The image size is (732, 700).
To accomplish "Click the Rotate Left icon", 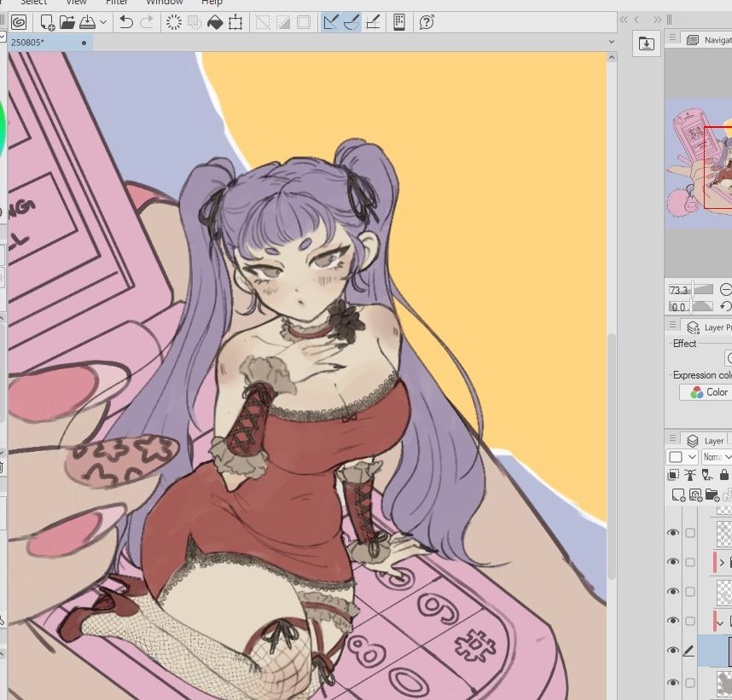I will coord(725,307).
